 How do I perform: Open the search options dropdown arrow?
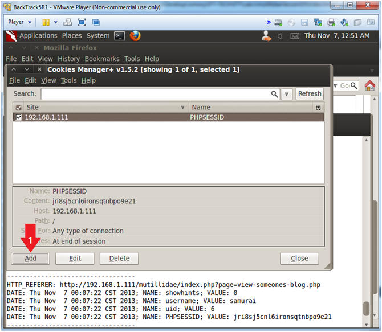[286, 94]
